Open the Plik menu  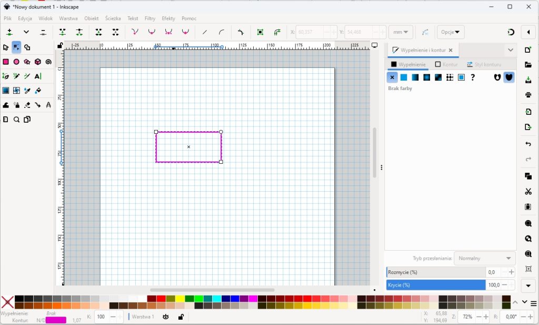tap(7, 18)
